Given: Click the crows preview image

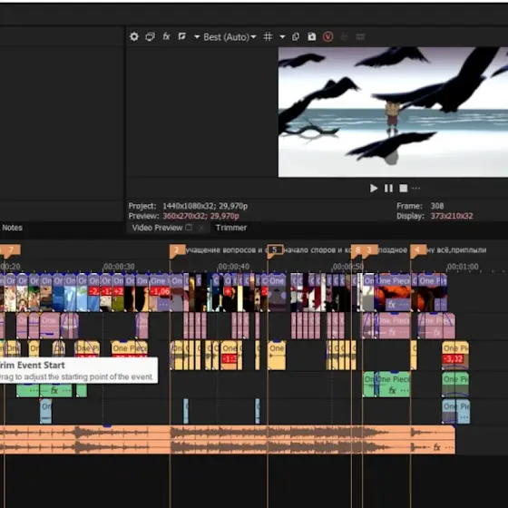Looking at the screenshot, I should click(x=393, y=112).
